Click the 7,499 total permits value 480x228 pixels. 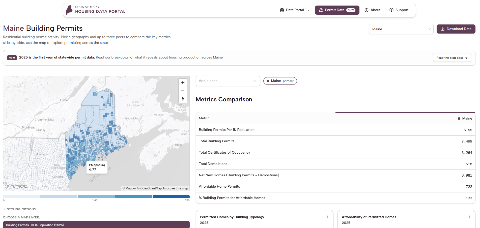tap(467, 141)
